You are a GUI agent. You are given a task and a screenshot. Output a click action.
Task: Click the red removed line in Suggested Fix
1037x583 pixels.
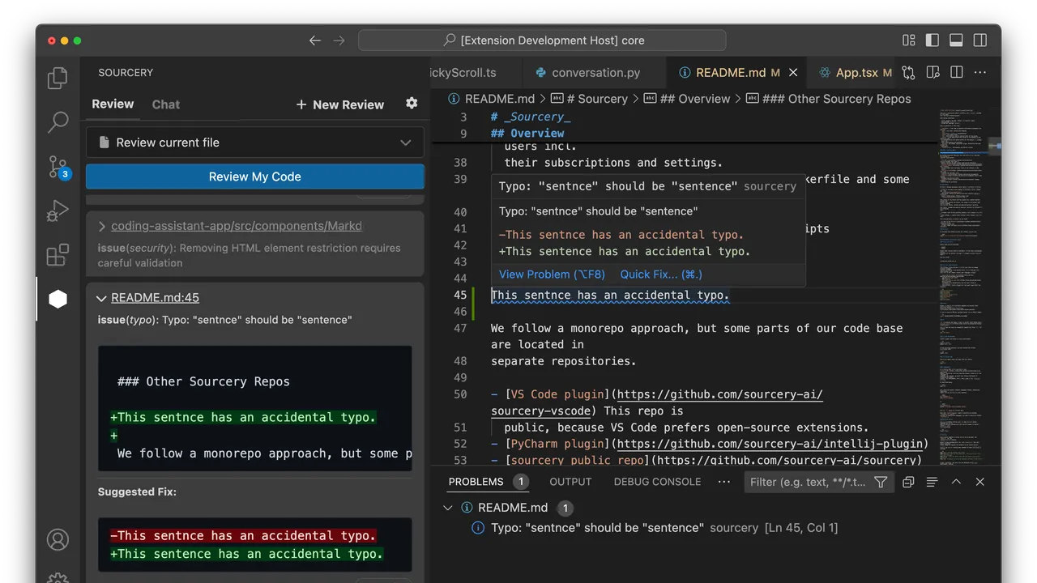243,535
